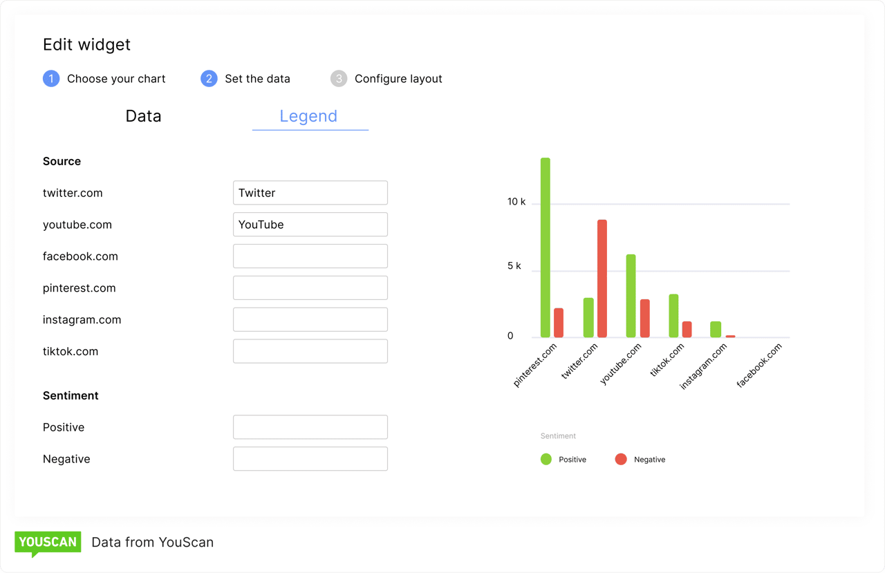Viewport: 885px width, 573px height.
Task: Select the YouTube legend input field
Action: point(310,224)
